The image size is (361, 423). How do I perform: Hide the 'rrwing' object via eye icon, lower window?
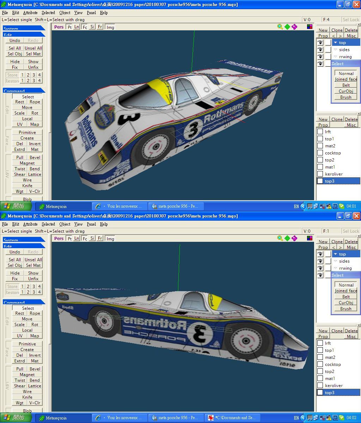point(320,268)
